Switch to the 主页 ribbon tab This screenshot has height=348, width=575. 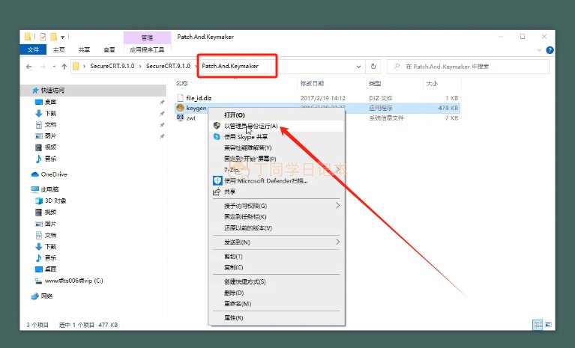point(58,49)
